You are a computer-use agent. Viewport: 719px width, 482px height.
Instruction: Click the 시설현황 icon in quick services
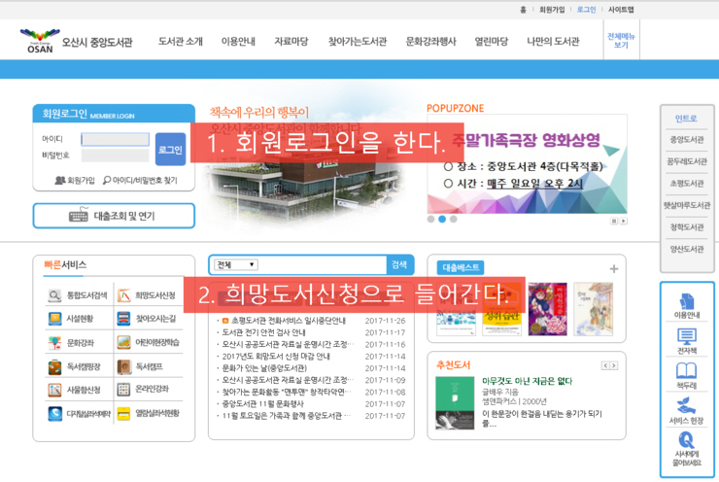pyautogui.click(x=55, y=319)
